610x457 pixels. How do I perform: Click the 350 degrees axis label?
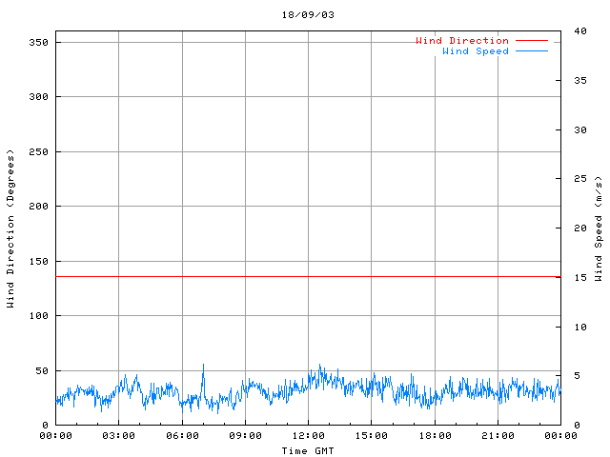(38, 42)
